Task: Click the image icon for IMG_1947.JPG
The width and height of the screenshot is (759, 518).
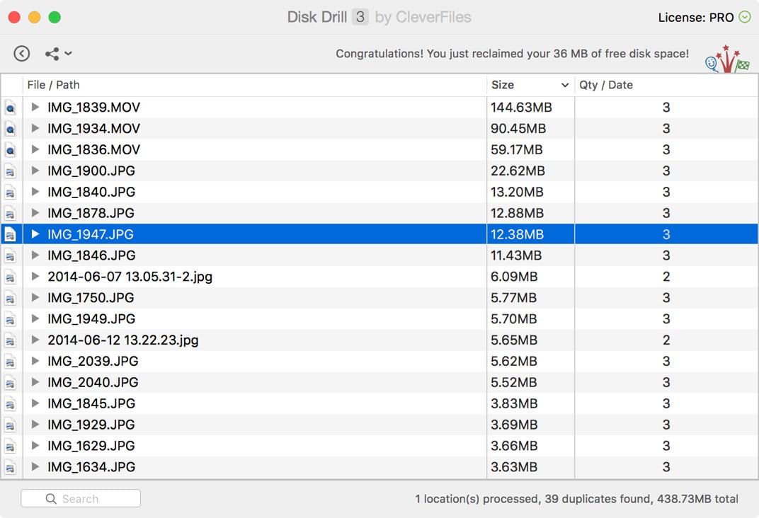Action: tap(10, 234)
